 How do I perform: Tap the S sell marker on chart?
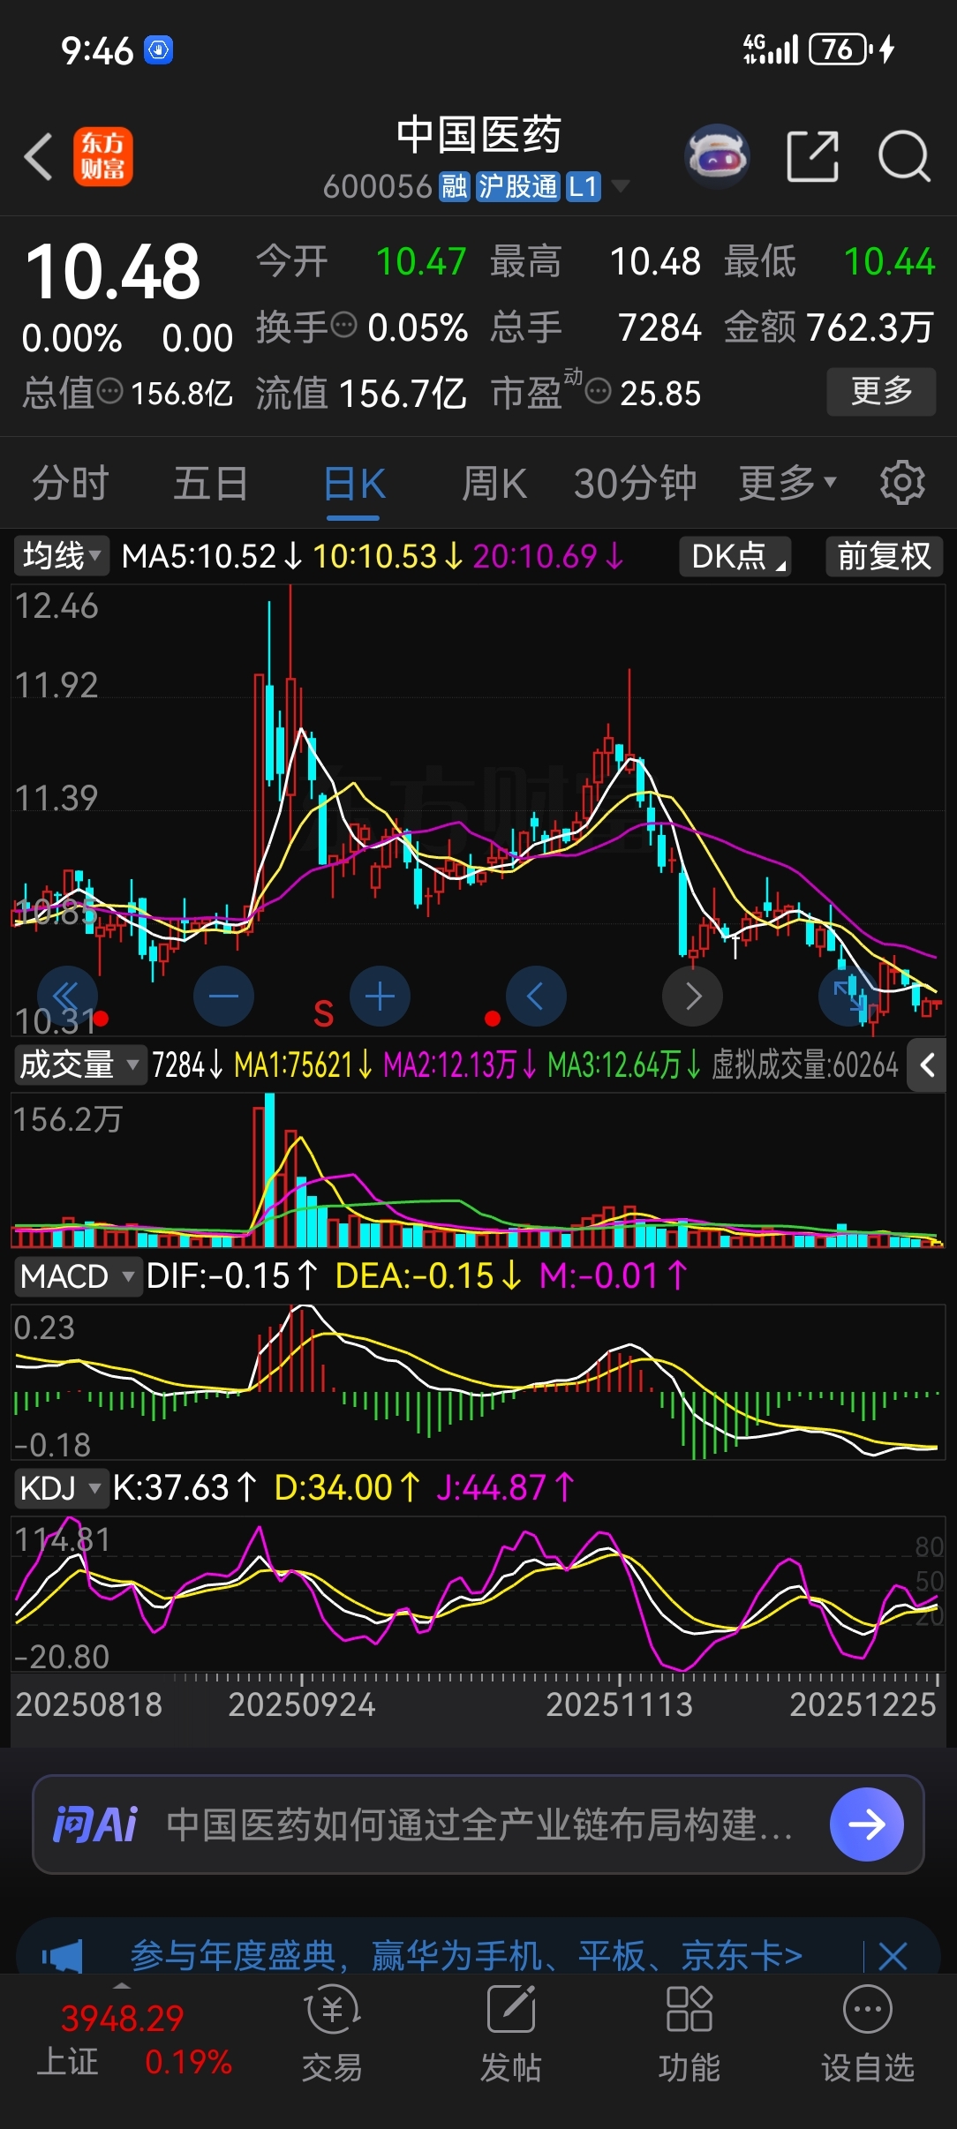click(323, 1014)
